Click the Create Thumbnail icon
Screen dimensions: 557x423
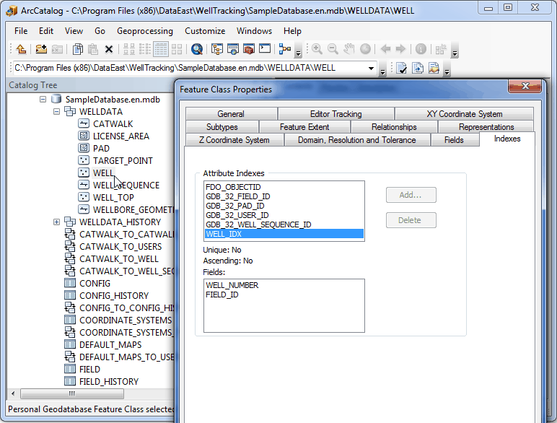pos(441,49)
